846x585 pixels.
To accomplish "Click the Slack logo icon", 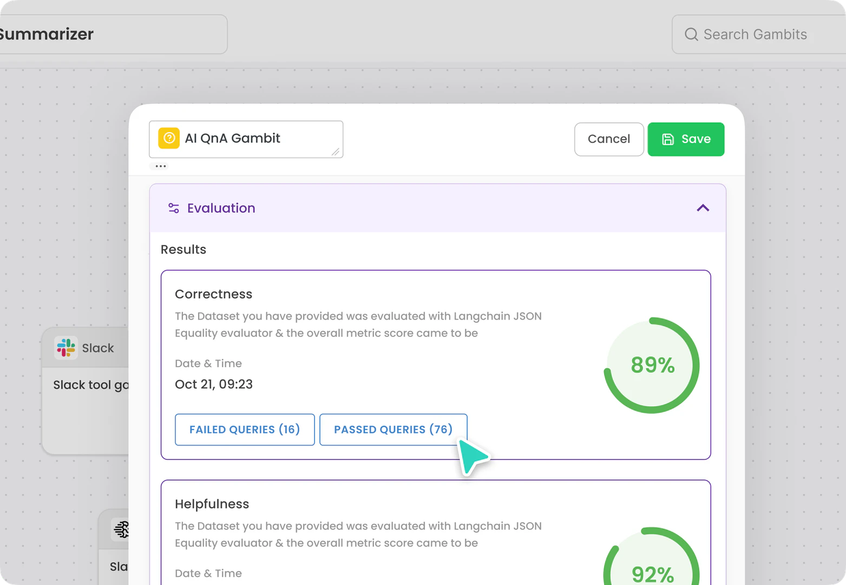I will 65,347.
